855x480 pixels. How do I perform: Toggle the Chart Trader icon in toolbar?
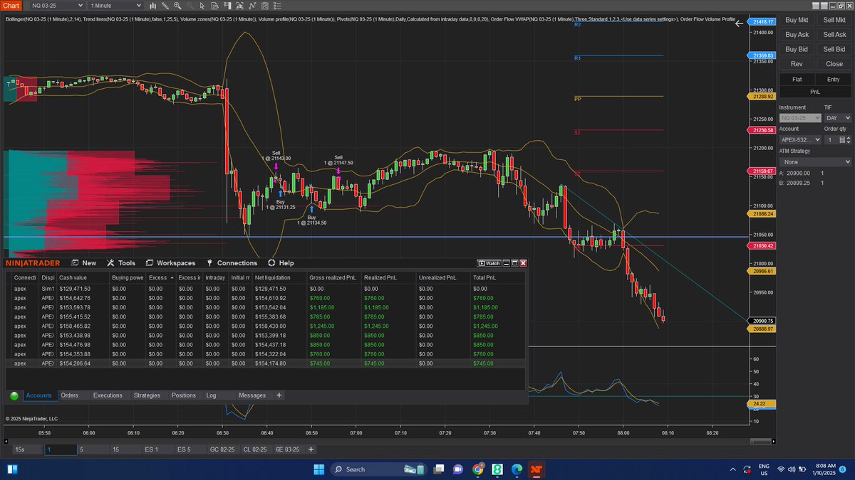pos(227,6)
